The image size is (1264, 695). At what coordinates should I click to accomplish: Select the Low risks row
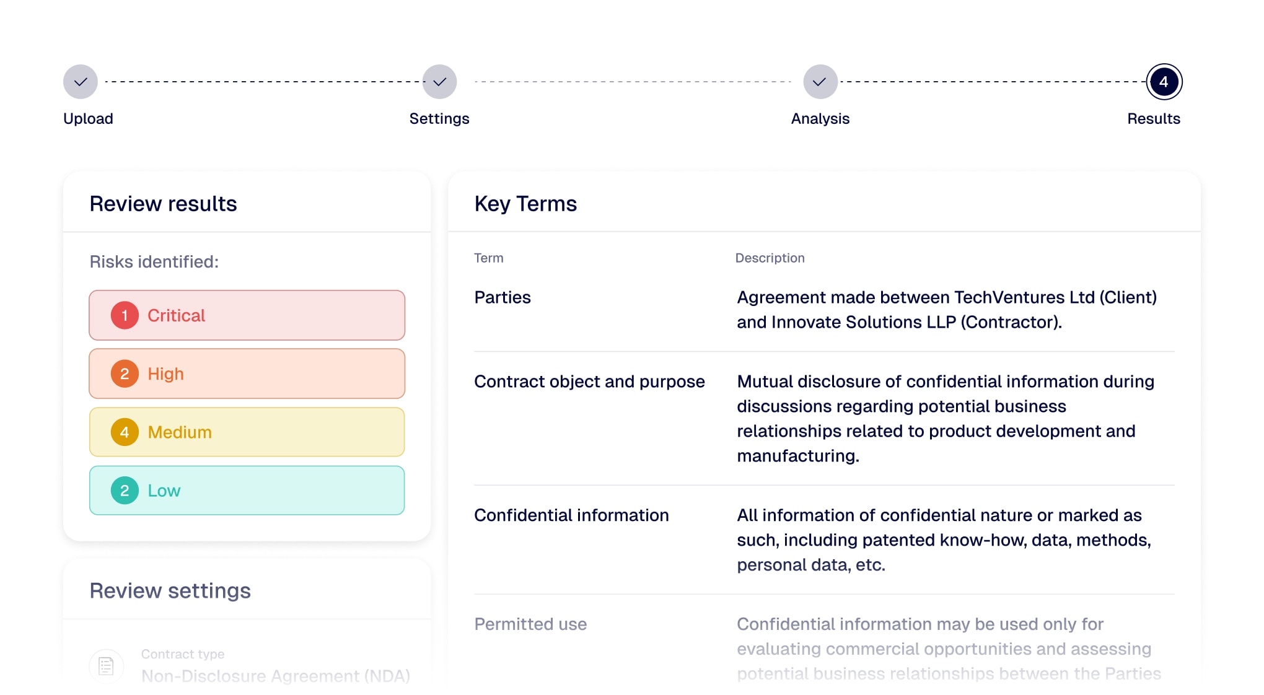coord(260,491)
